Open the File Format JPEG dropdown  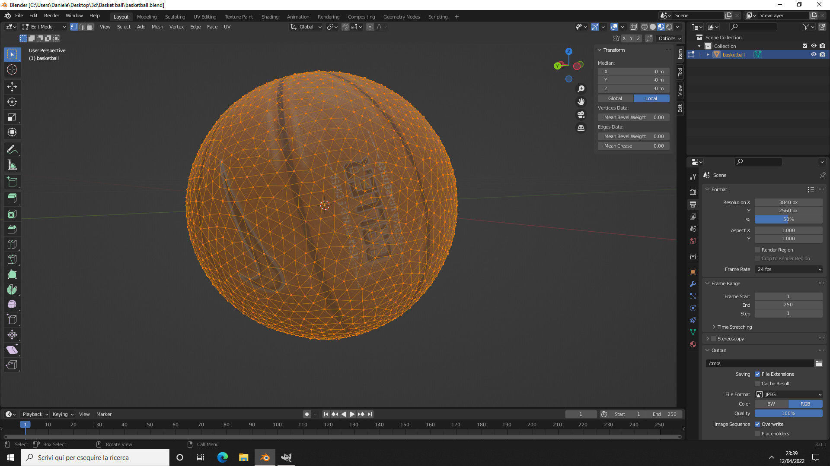pos(789,394)
